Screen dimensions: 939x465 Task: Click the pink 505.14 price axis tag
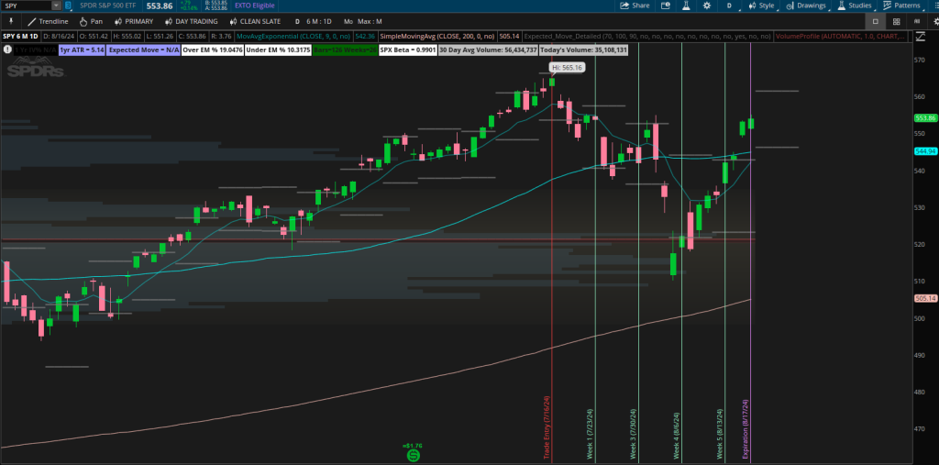click(x=926, y=298)
